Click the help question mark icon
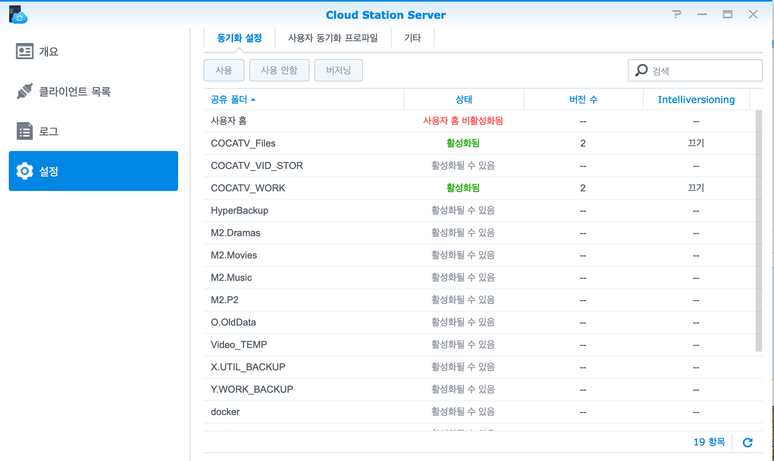774x461 pixels. tap(677, 15)
